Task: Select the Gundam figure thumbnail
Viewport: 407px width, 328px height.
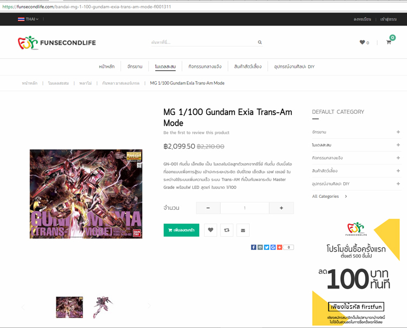Action: [x=103, y=307]
